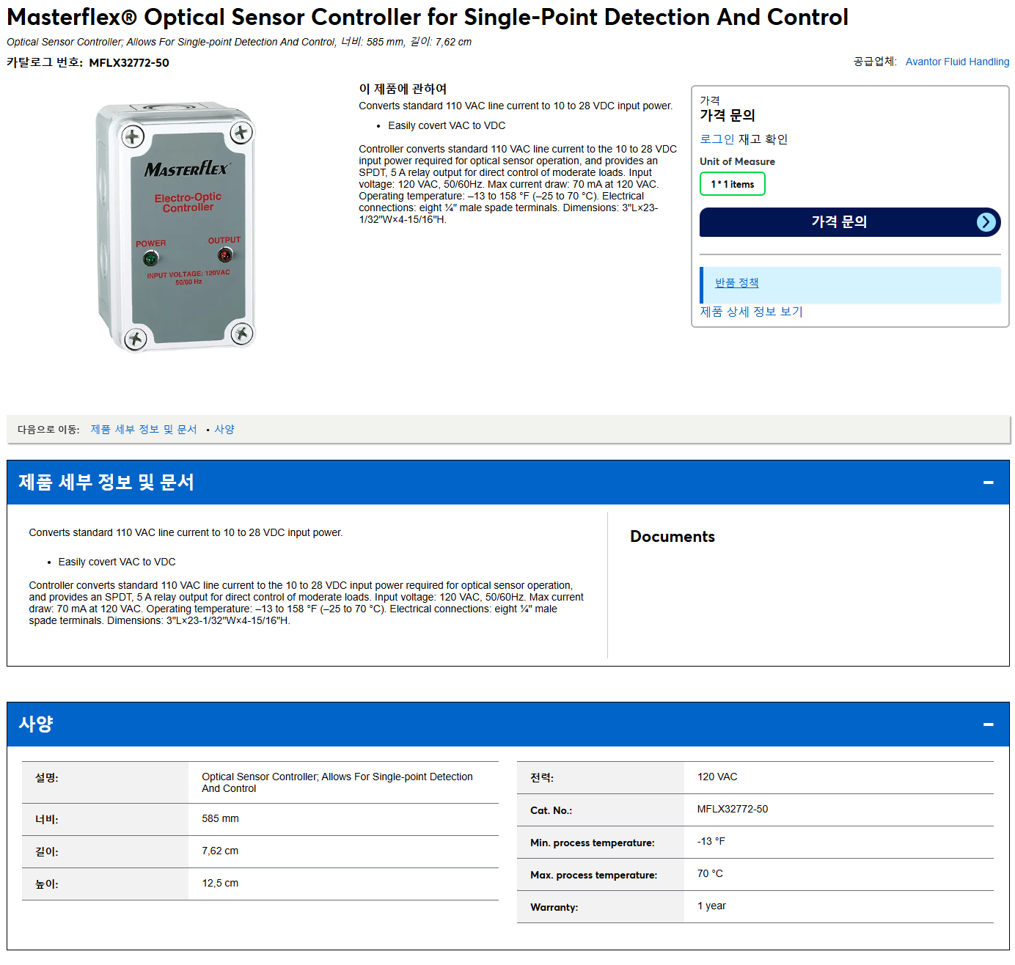This screenshot has height=965, width=1015.
Task: Click the Unit of Measure label
Action: point(737,161)
